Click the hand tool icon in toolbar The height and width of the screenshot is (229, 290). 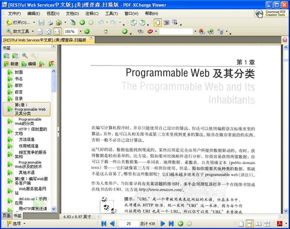(x=158, y=23)
